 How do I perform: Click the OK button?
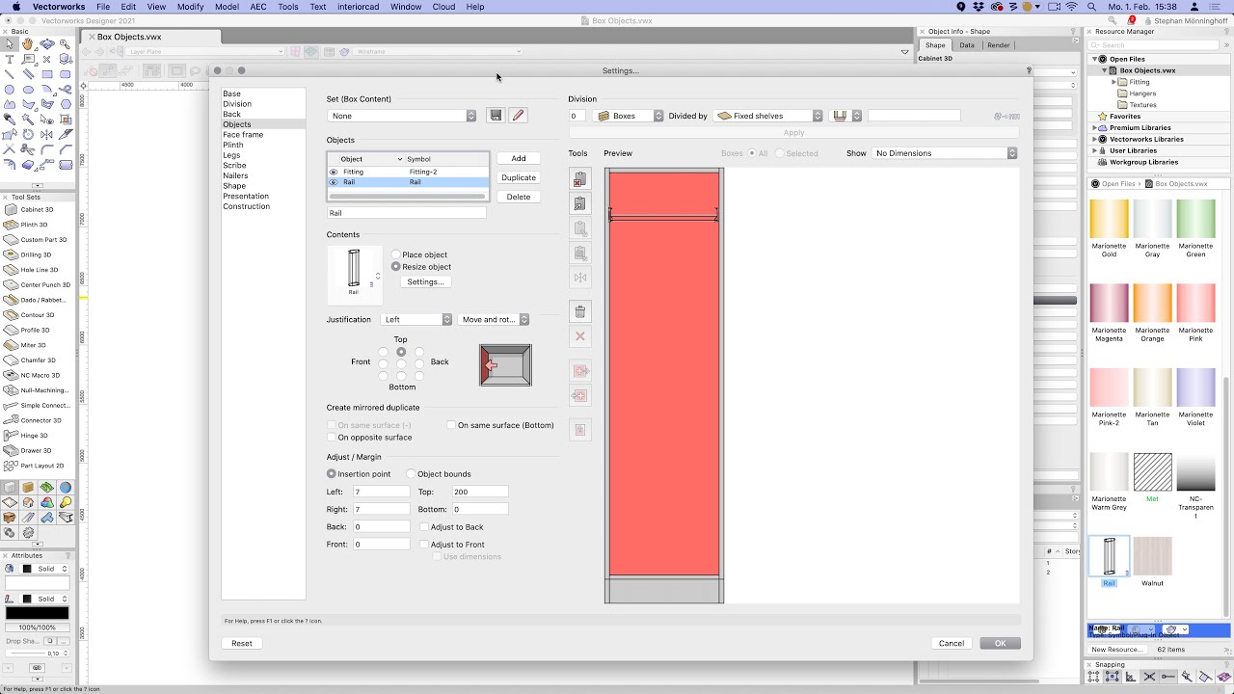pos(1000,643)
